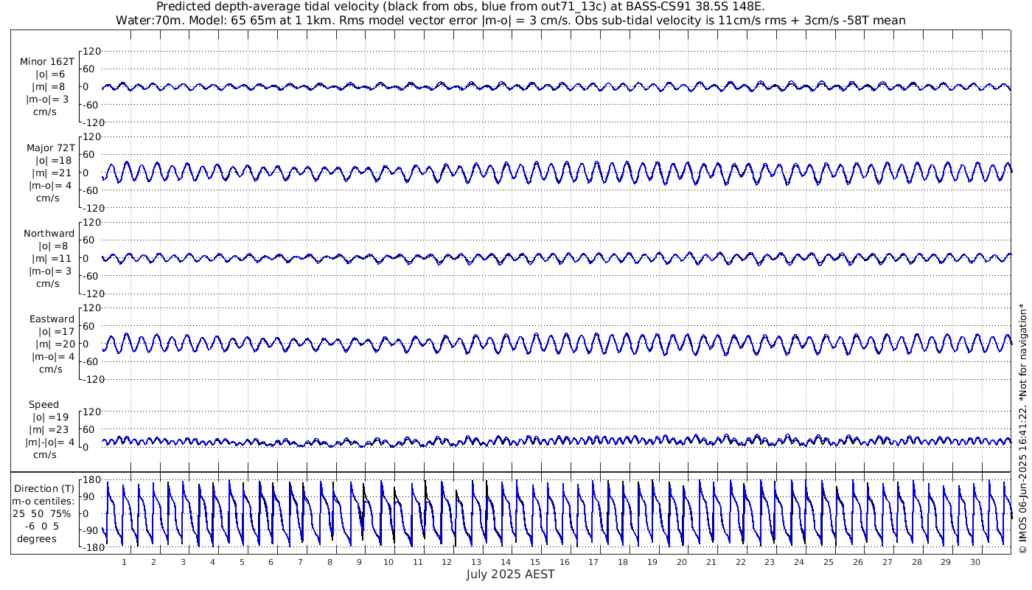The width and height of the screenshot is (1032, 590).
Task: Click the '|m| =8' value under Minor 162T
Action: (x=51, y=87)
